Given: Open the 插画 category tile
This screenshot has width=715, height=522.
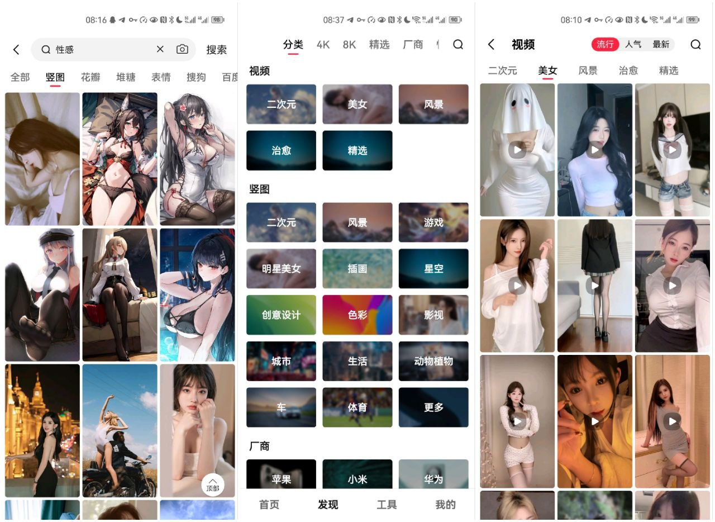Looking at the screenshot, I should click(x=357, y=269).
